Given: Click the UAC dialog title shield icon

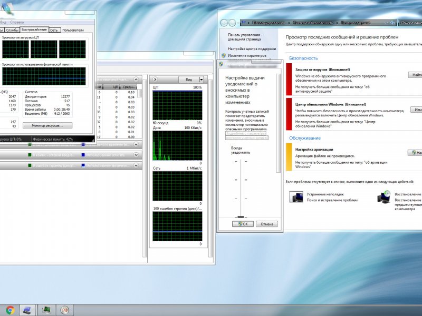Looking at the screenshot, I should coord(221,64).
